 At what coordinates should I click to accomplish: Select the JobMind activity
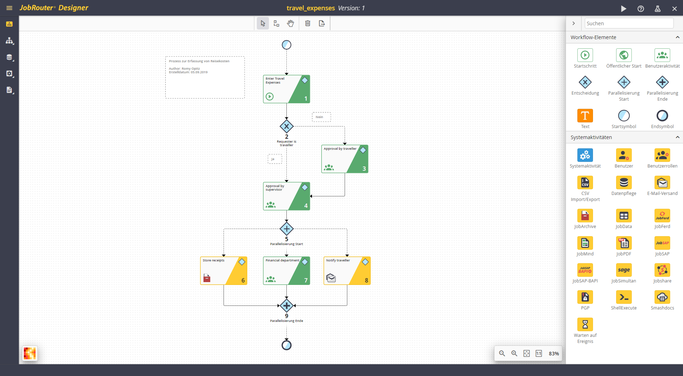pyautogui.click(x=585, y=246)
